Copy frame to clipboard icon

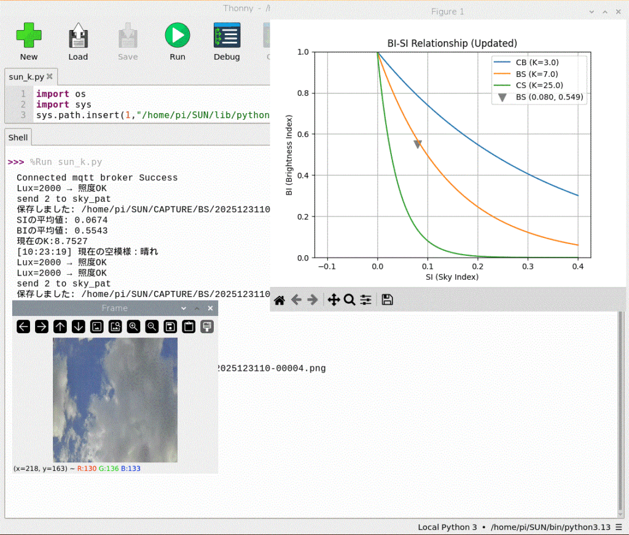click(x=189, y=327)
